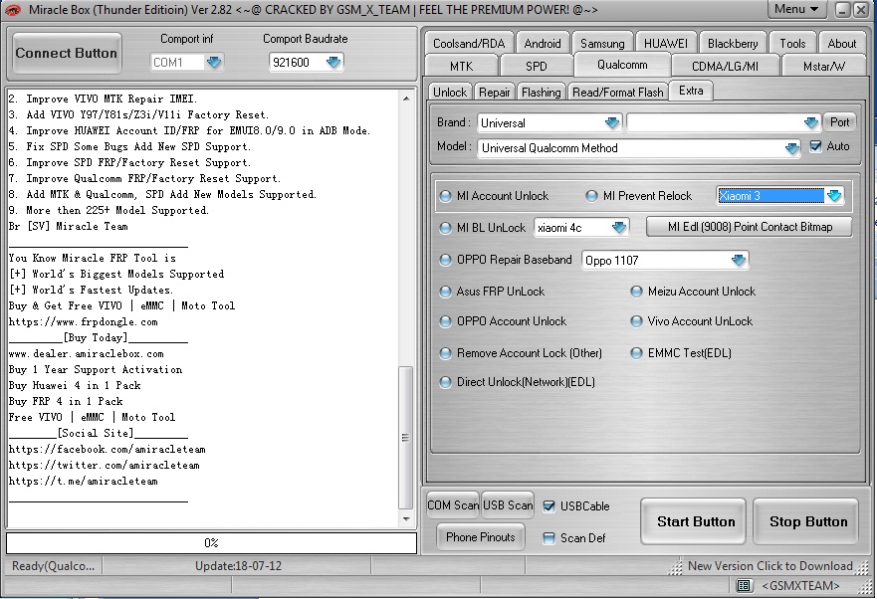
Task: Open the About tab
Action: pyautogui.click(x=842, y=43)
